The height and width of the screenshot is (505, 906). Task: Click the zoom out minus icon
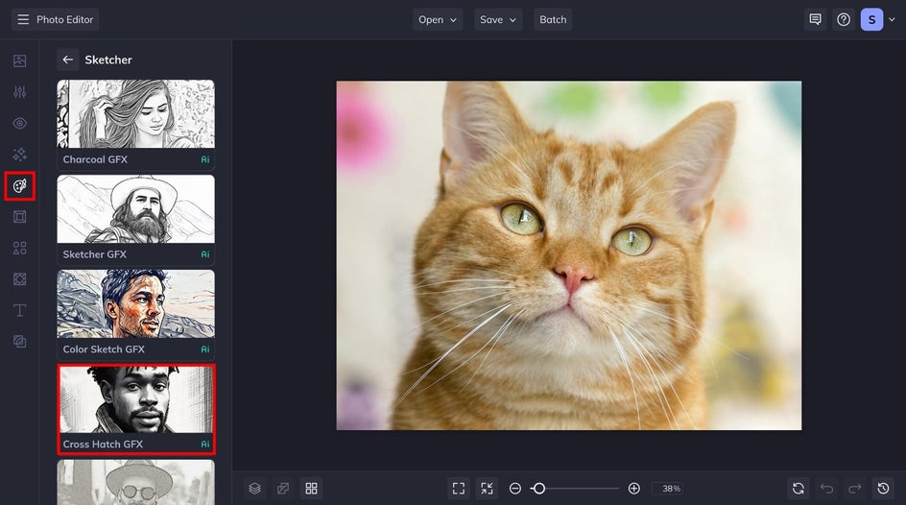tap(515, 489)
